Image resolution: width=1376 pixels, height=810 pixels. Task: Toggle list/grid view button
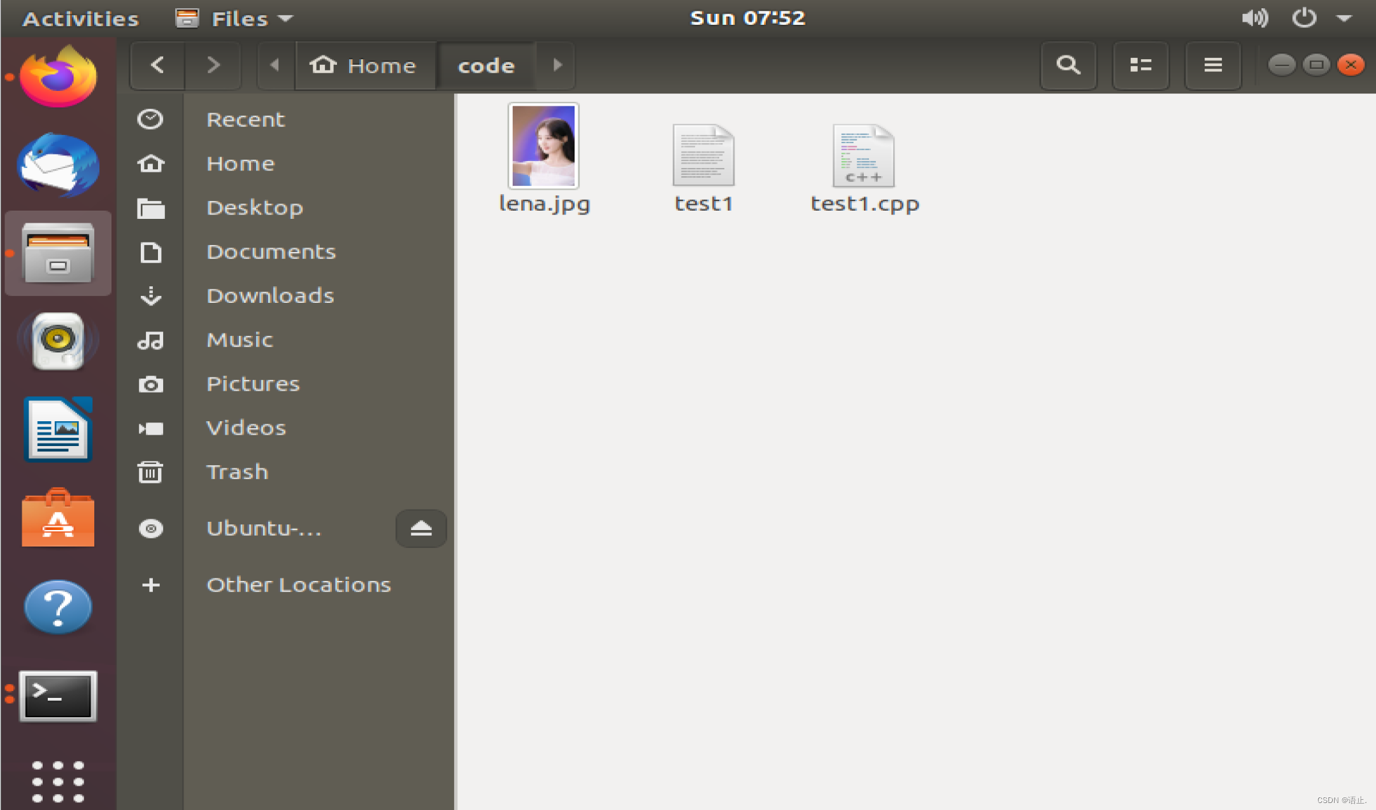pos(1140,65)
